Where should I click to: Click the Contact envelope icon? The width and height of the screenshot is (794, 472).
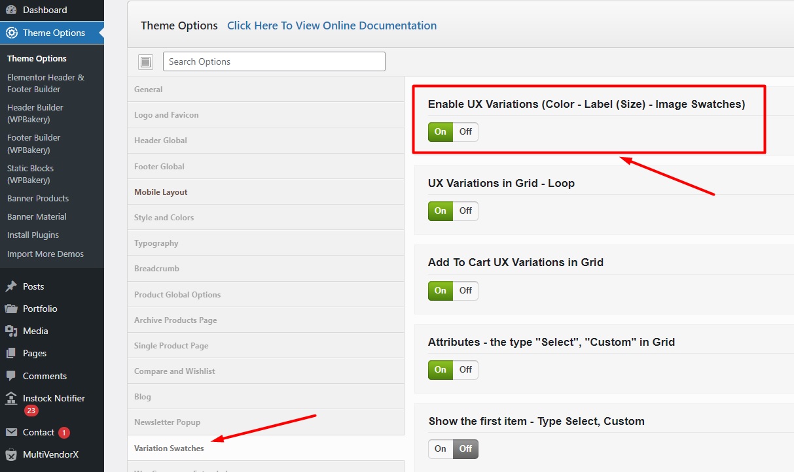coord(11,432)
